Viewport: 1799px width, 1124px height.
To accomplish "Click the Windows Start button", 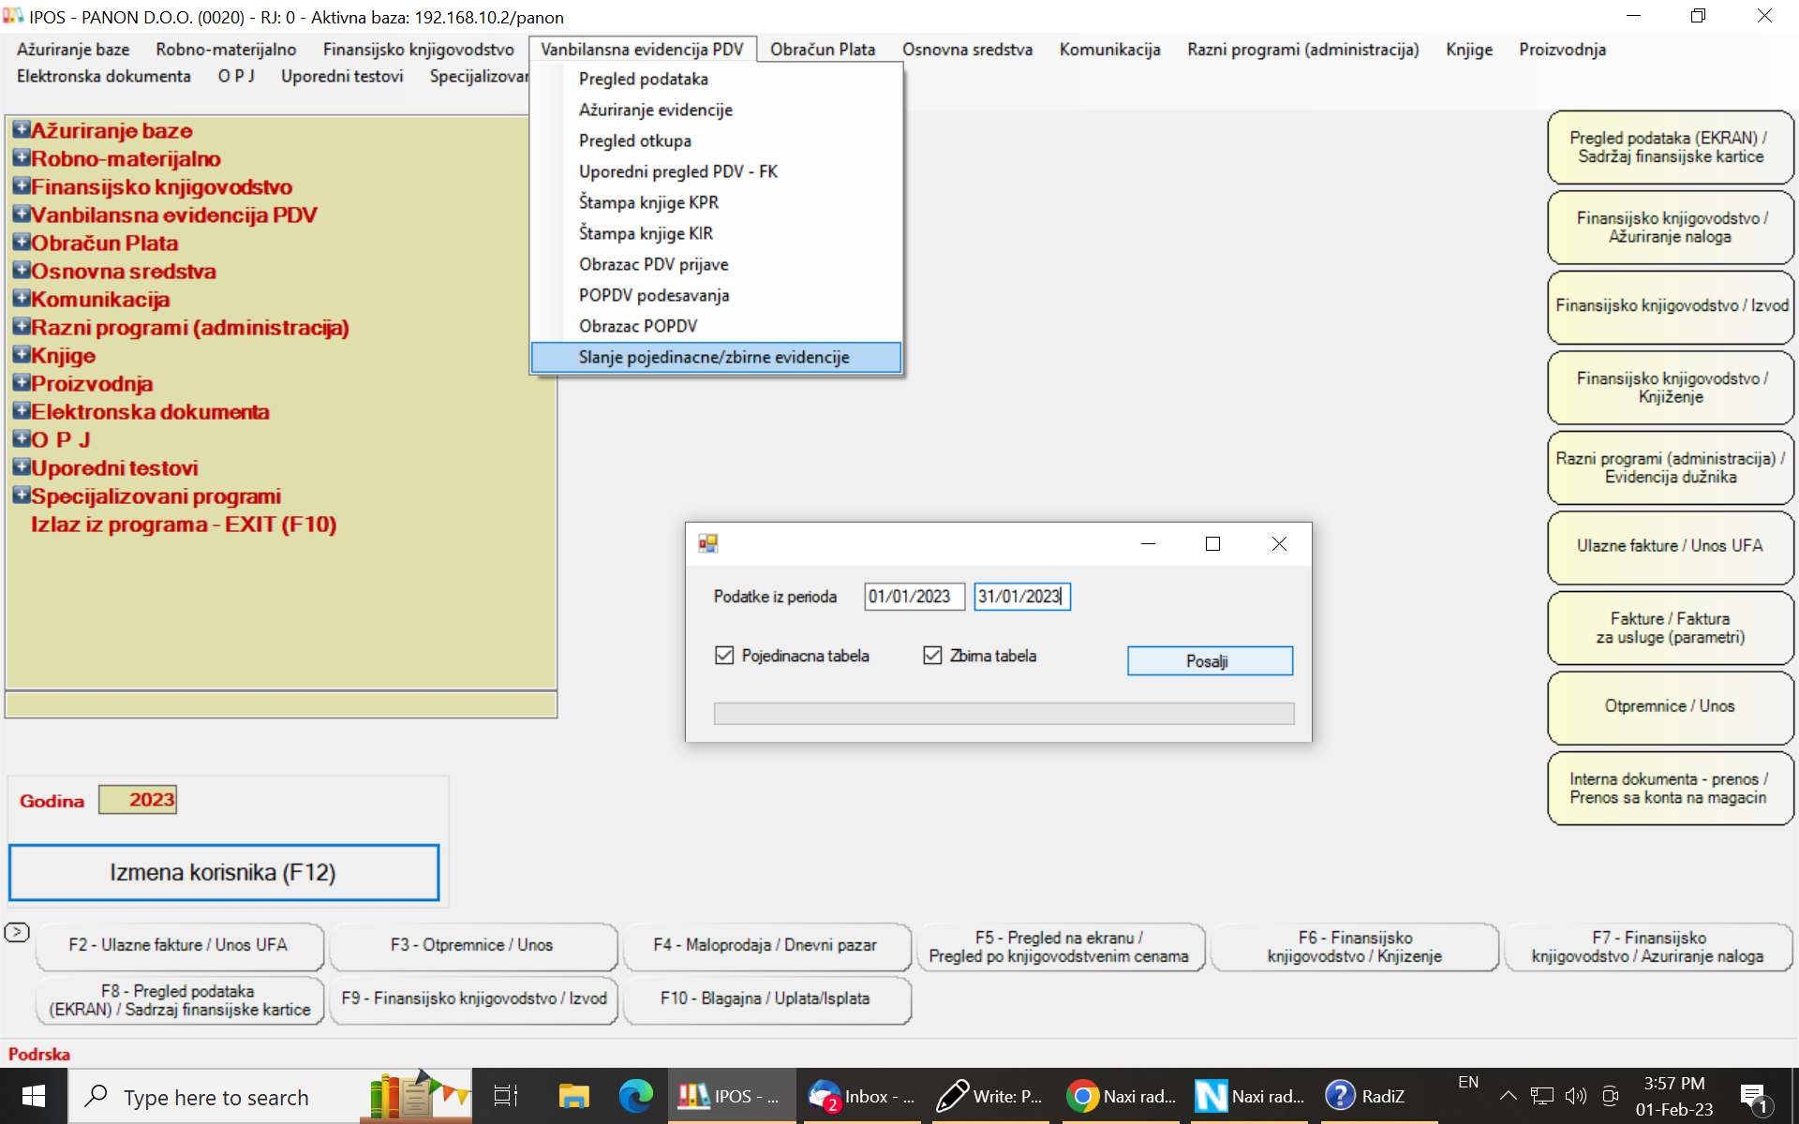I will 34,1096.
